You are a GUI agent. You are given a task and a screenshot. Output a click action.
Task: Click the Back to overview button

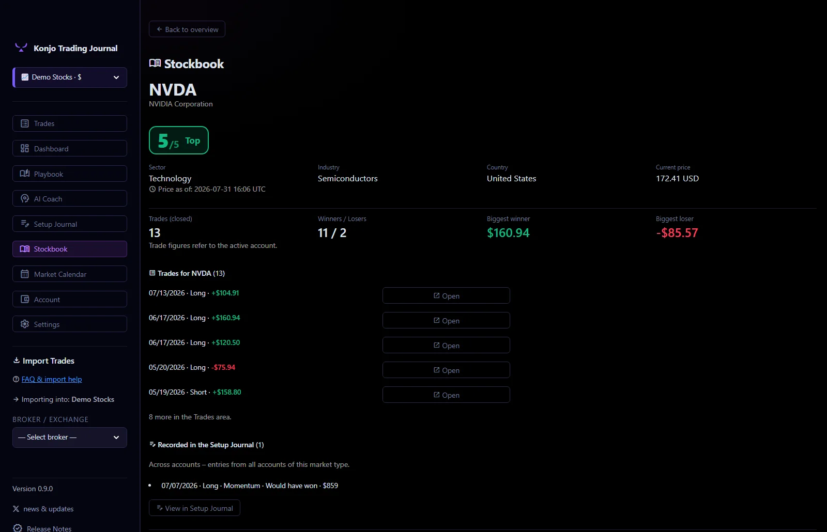tap(187, 29)
